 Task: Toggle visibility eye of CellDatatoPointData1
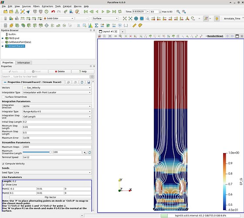pos(3,42)
